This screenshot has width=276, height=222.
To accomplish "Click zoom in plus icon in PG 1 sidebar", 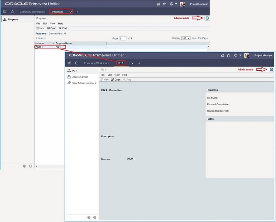I will pos(89,218).
